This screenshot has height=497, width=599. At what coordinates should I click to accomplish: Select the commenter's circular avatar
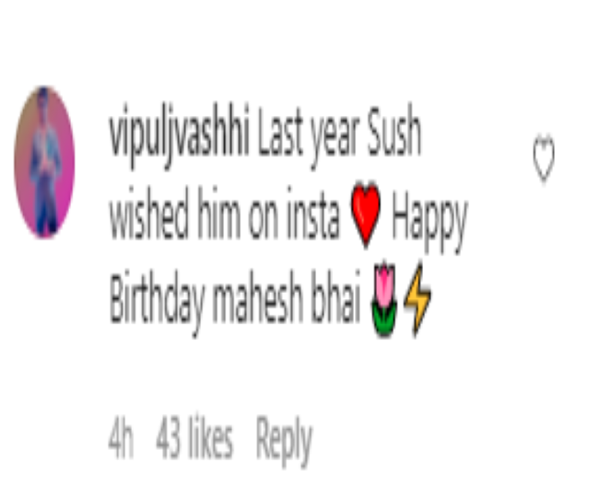[45, 163]
